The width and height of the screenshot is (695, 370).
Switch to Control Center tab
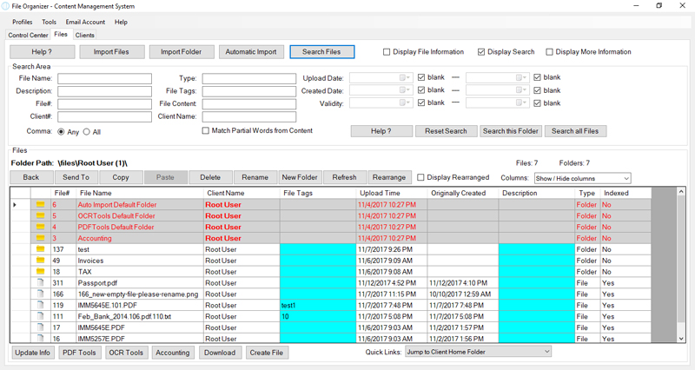(28, 35)
